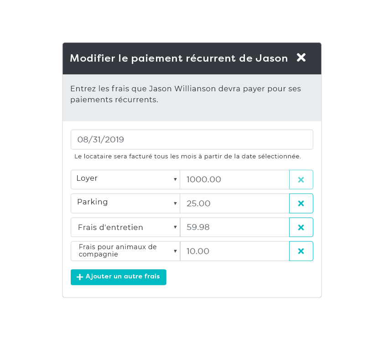
Task: Delete the Parking fee row
Action: (301, 204)
